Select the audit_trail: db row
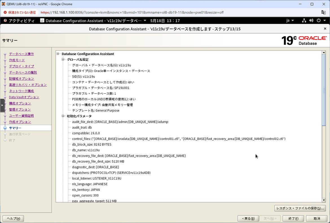This screenshot has height=223, width=330. pos(82,127)
